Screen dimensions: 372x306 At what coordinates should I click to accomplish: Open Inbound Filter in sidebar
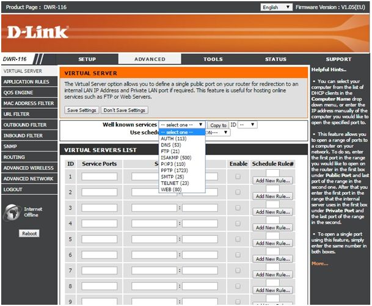[x=29, y=136]
